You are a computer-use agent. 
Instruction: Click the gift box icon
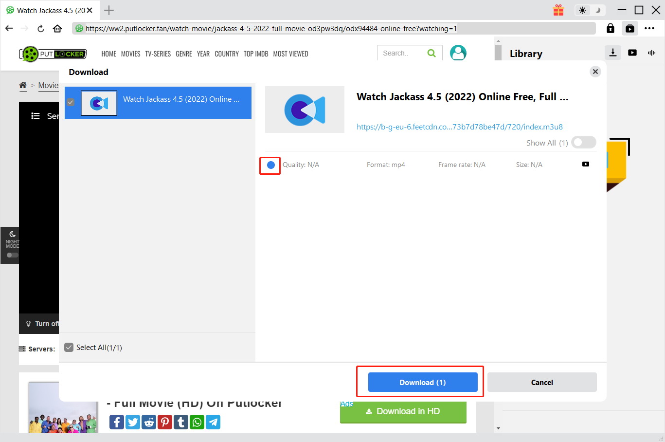[558, 10]
